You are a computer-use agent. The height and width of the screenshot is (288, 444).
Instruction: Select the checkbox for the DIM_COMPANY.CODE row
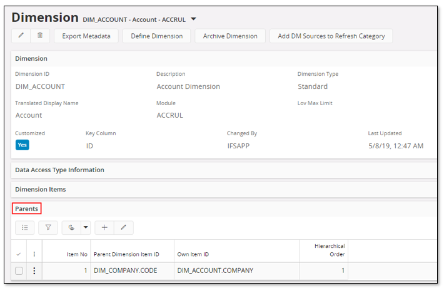click(x=19, y=271)
